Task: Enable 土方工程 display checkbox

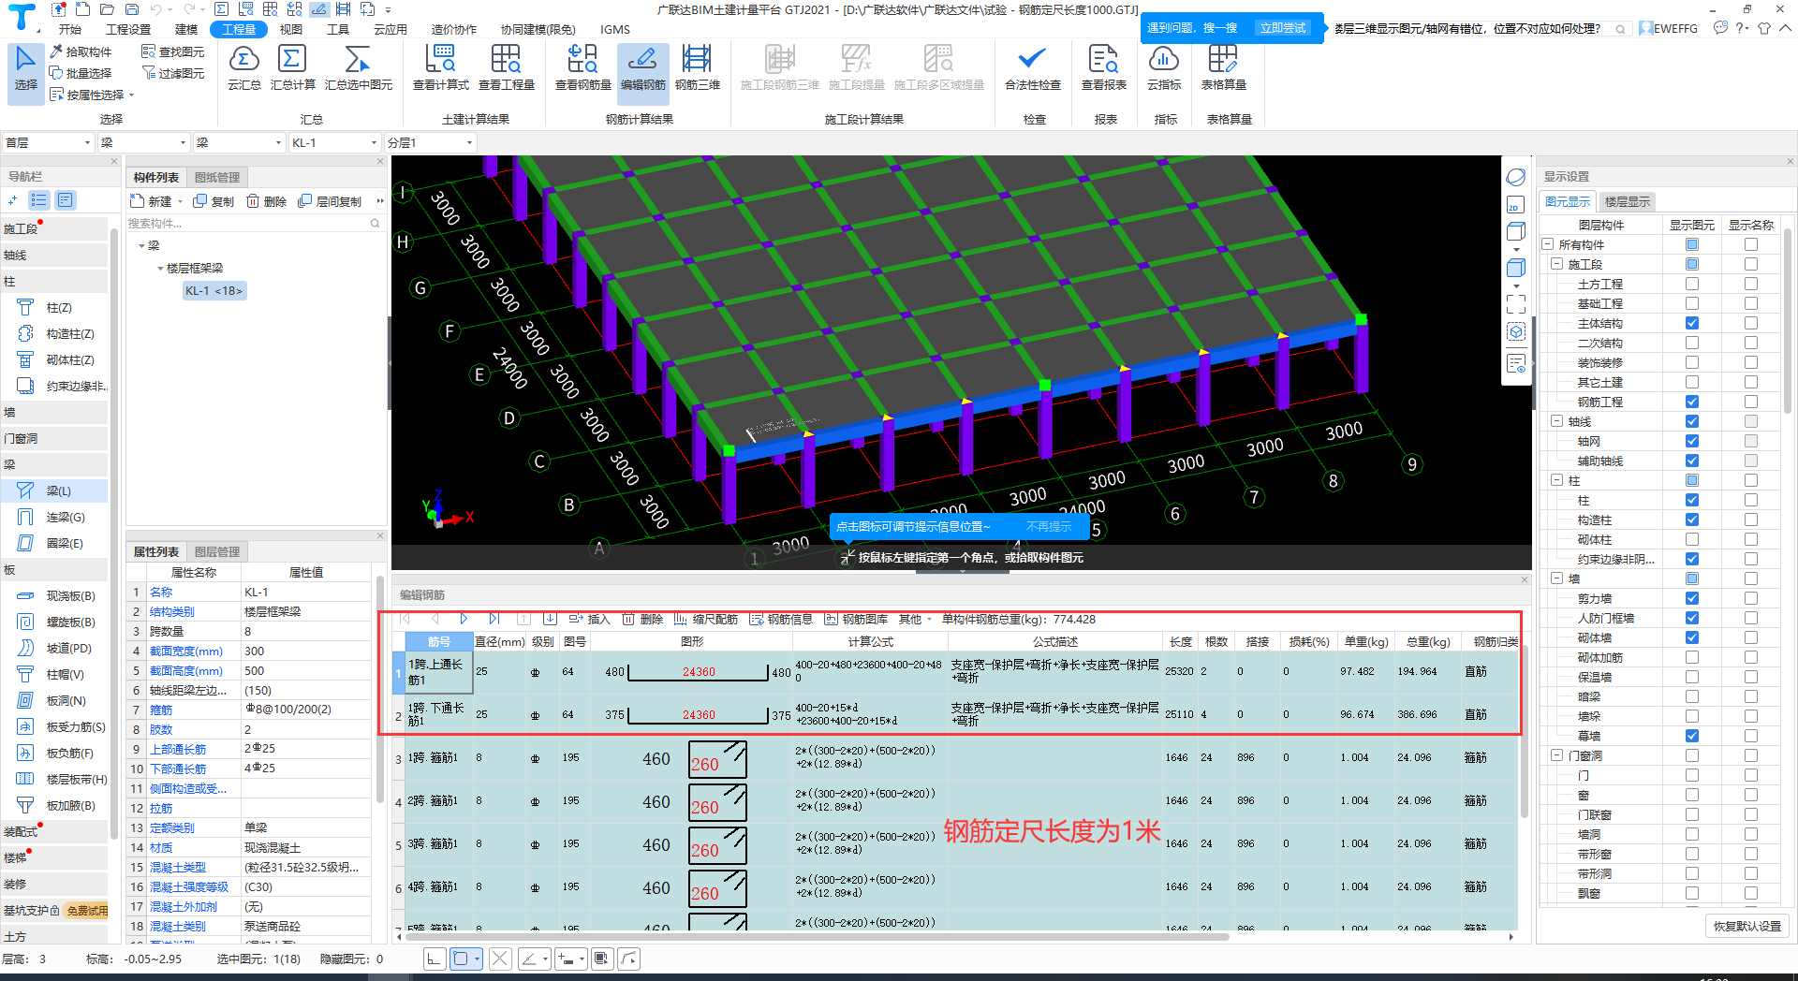Action: pyautogui.click(x=1692, y=284)
